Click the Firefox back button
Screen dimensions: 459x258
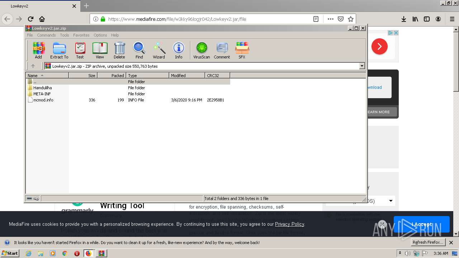pos(7,19)
